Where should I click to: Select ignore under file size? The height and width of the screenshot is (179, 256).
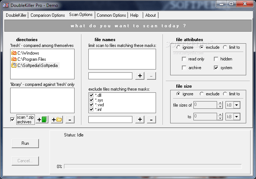tap(178, 94)
